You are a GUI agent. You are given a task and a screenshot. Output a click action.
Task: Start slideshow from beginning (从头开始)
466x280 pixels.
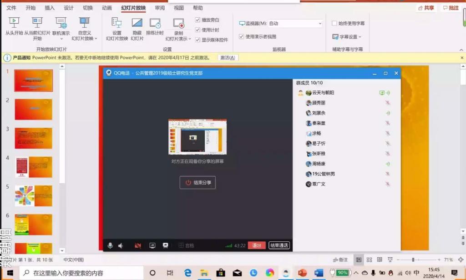coord(14,26)
